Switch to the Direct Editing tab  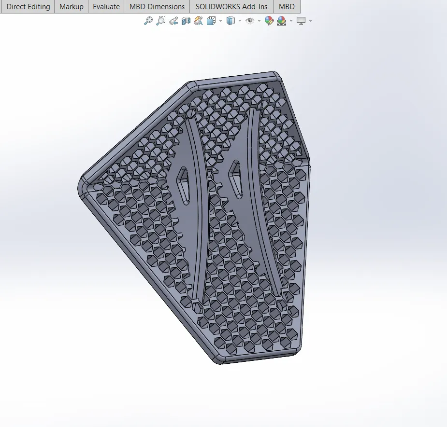pyautogui.click(x=28, y=7)
